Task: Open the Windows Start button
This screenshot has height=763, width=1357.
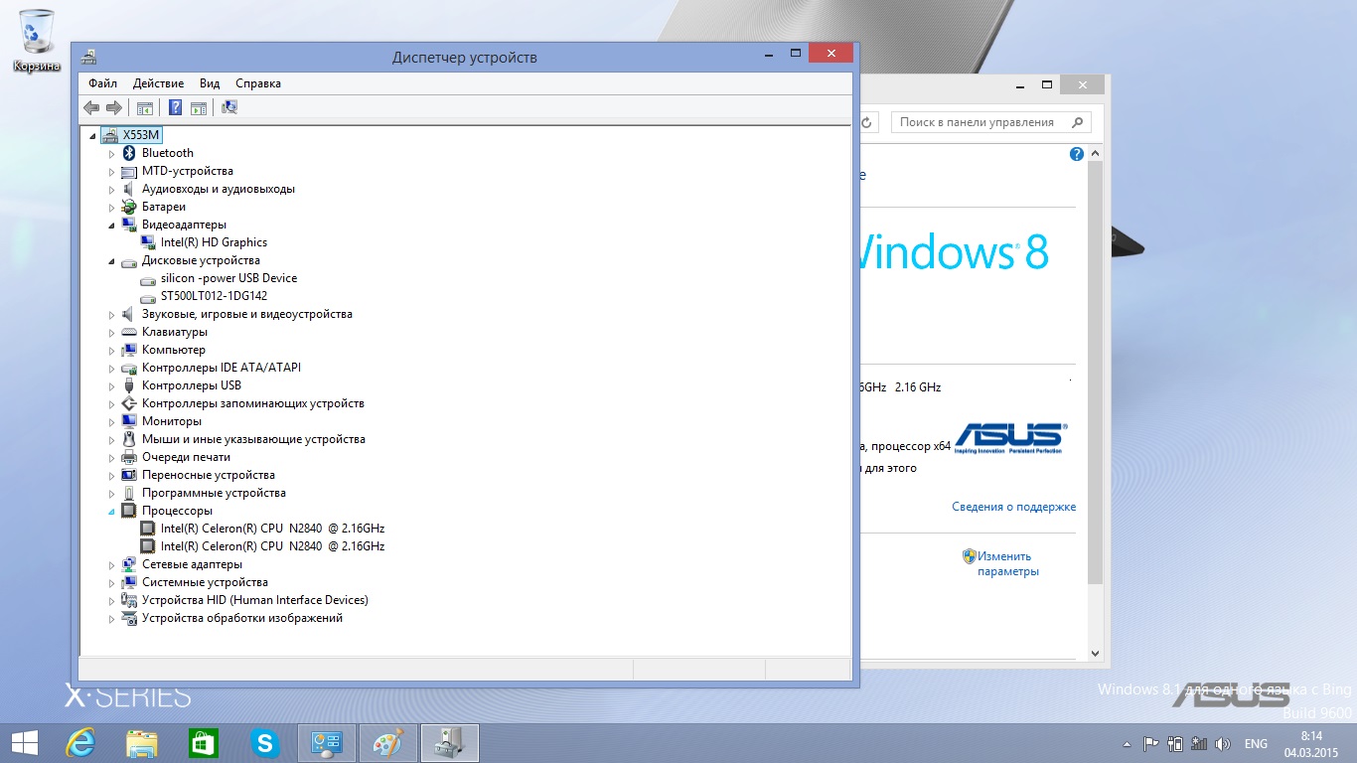Action: [25, 743]
